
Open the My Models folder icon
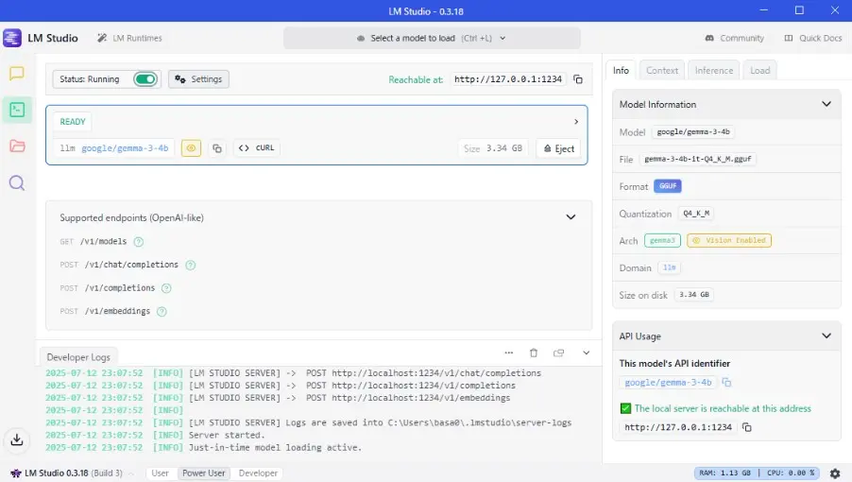click(17, 146)
